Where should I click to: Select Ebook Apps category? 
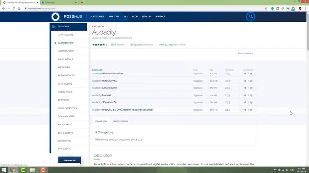[x=64, y=124]
